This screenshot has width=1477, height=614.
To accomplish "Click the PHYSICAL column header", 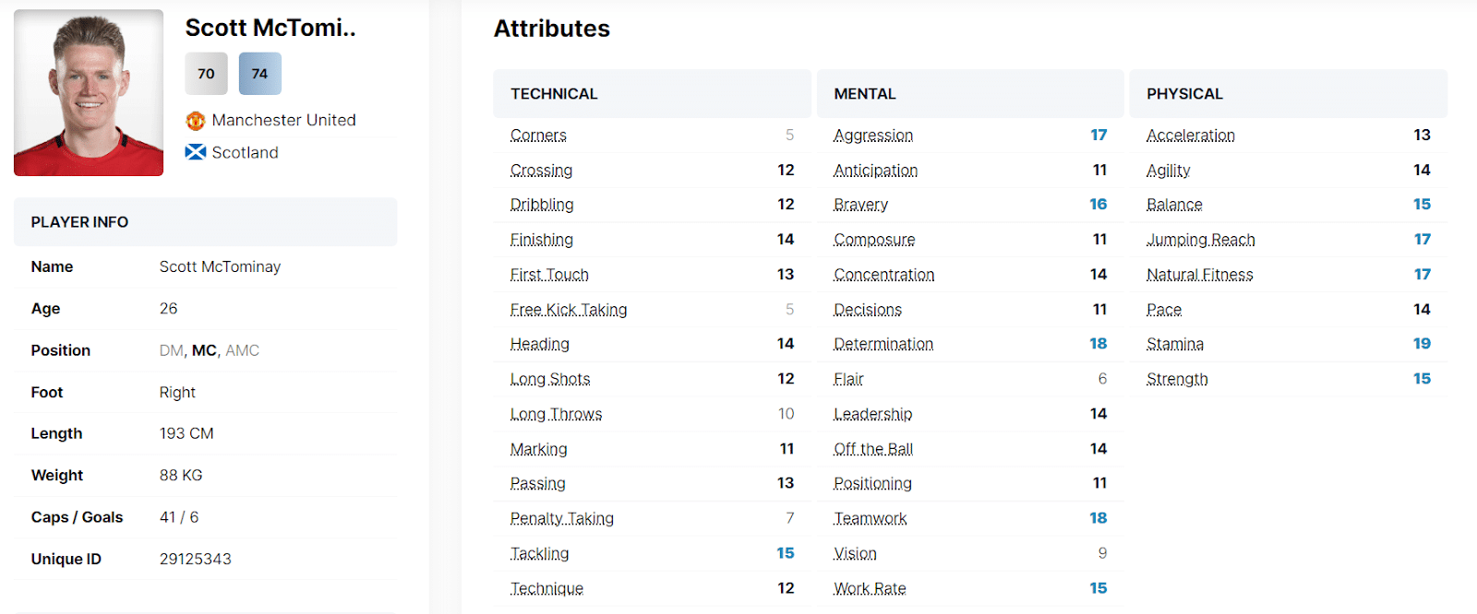I will 1184,94.
